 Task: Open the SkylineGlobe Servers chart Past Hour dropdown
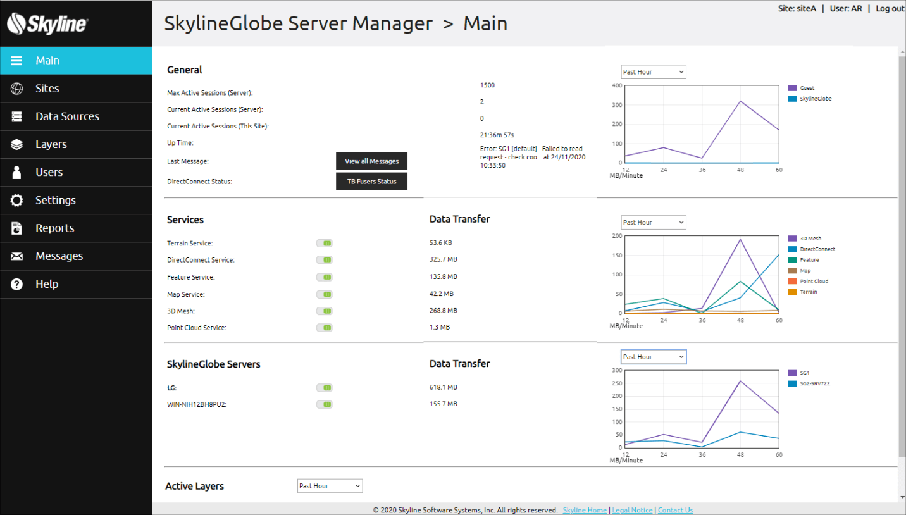point(653,357)
